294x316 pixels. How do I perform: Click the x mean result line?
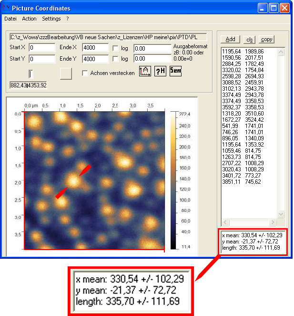click(x=252, y=235)
